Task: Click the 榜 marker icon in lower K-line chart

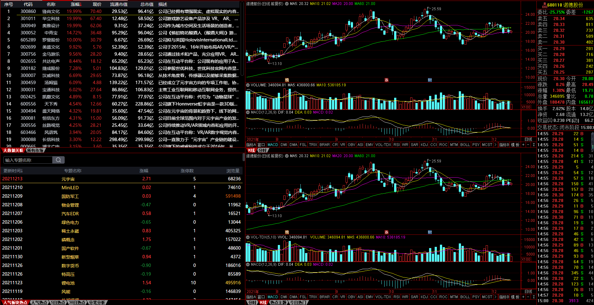Action: (287, 232)
